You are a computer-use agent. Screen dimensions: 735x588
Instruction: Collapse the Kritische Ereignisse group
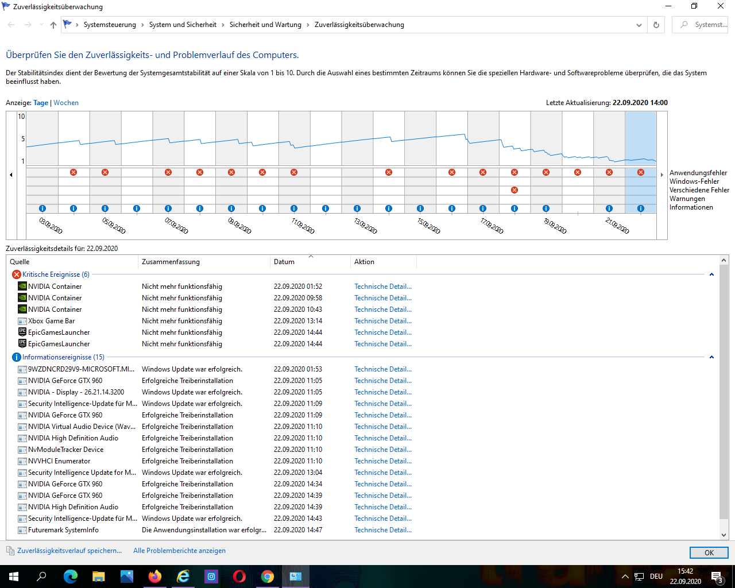click(x=711, y=274)
